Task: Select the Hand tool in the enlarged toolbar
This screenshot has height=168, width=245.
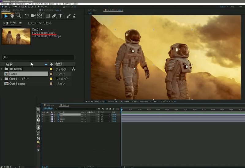Action: [13, 16]
